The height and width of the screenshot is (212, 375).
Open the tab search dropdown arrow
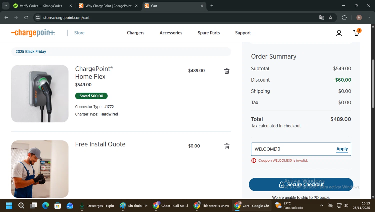coord(5,6)
